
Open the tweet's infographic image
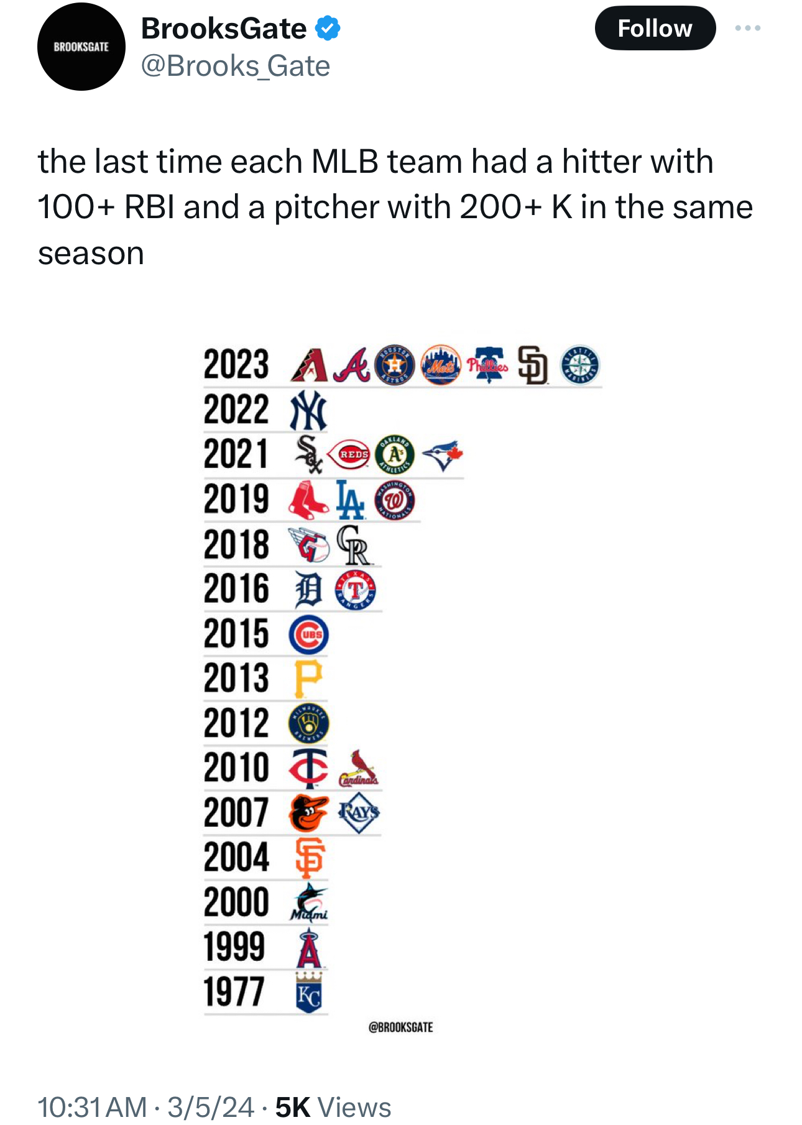(401, 684)
